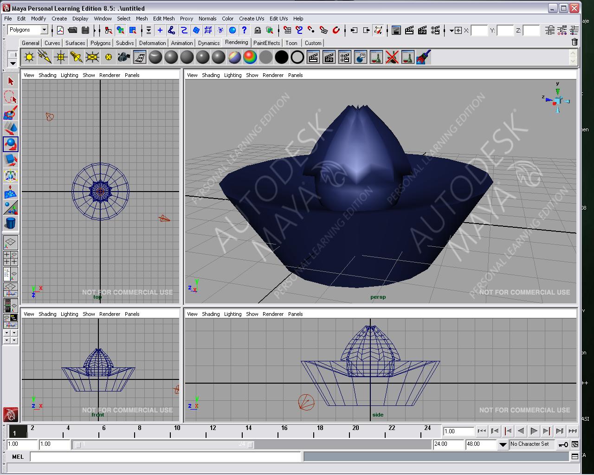The height and width of the screenshot is (475, 594).
Task: Open the Renderer menu in perspective view
Action: pos(273,75)
